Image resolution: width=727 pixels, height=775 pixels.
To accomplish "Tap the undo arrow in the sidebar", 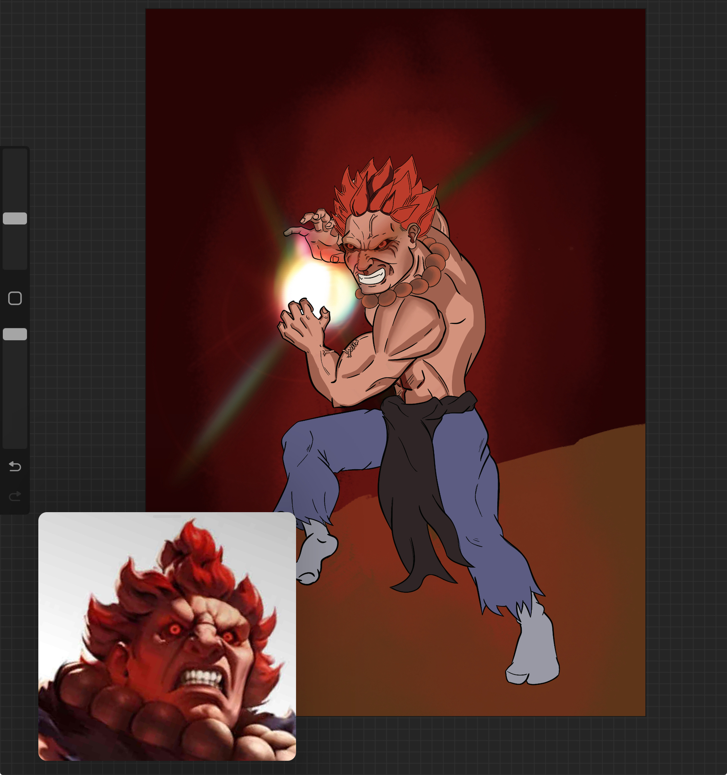I will click(15, 466).
